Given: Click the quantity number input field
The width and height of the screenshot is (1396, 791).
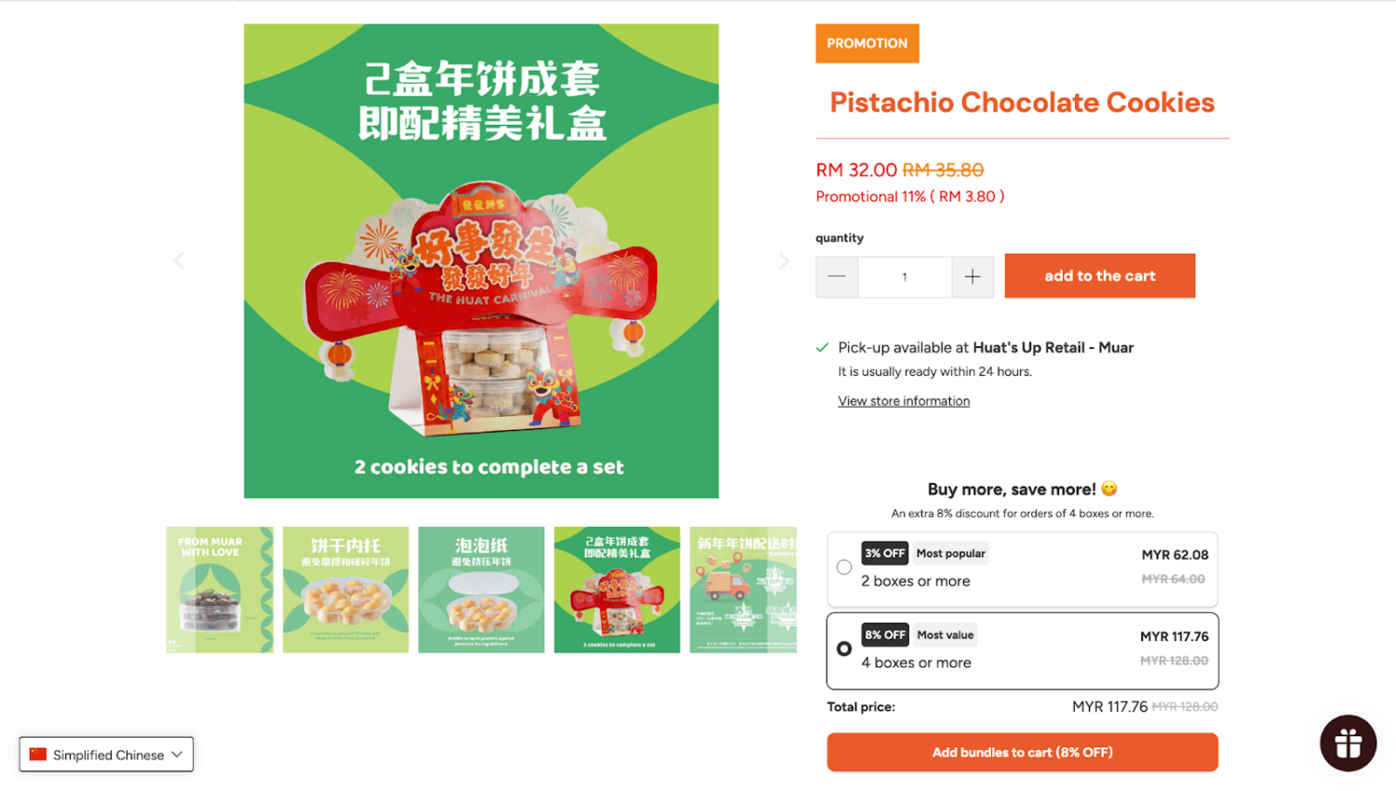Looking at the screenshot, I should pos(905,277).
